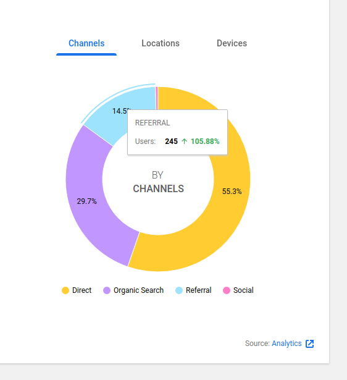Toggle the Referral legend item

coord(193,290)
